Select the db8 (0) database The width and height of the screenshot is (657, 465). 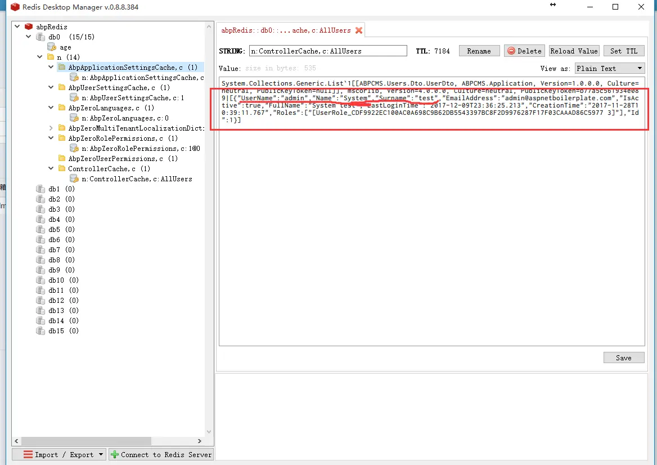coord(62,260)
